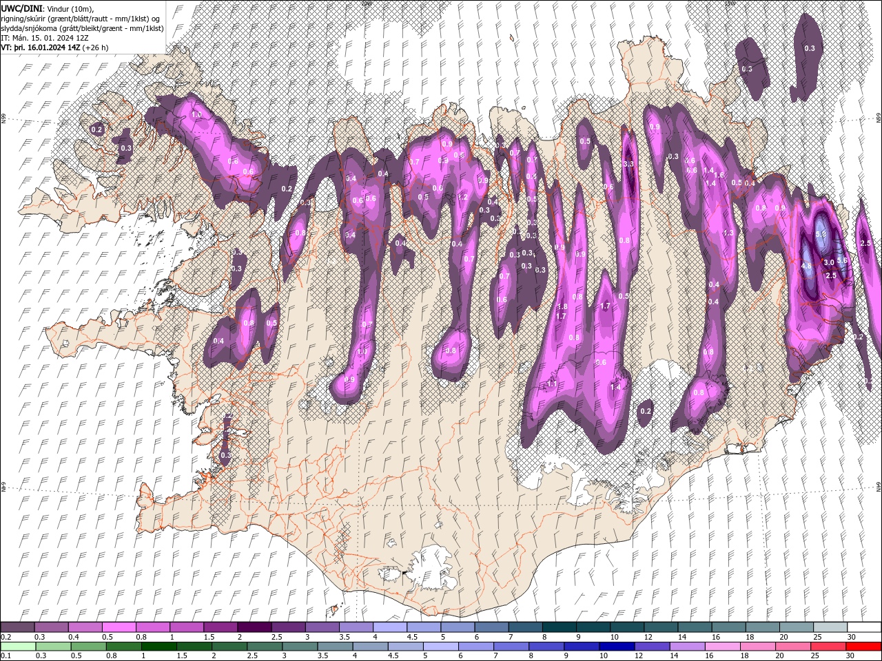The width and height of the screenshot is (882, 661).
Task: Click the dark purple 0.2 swatch in the snow scale
Action: click(x=17, y=627)
